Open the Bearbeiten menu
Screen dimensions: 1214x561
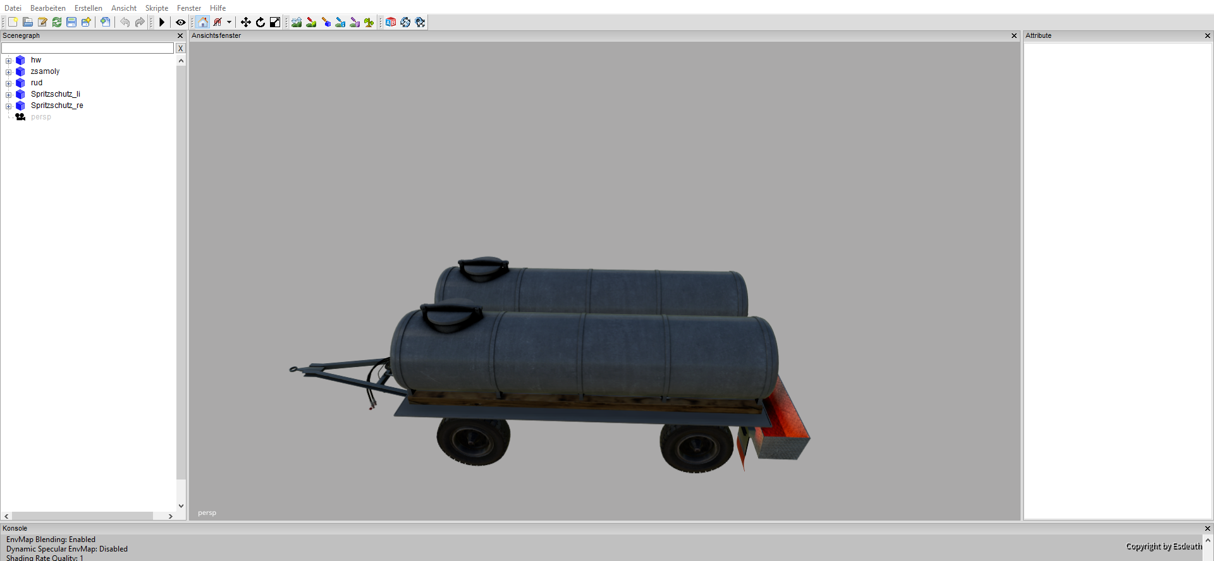point(48,8)
